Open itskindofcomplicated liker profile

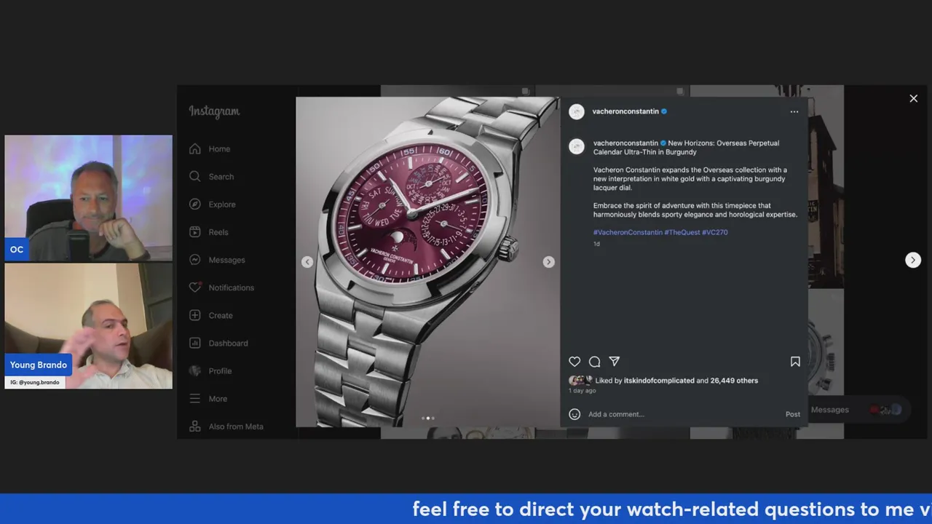click(x=659, y=381)
